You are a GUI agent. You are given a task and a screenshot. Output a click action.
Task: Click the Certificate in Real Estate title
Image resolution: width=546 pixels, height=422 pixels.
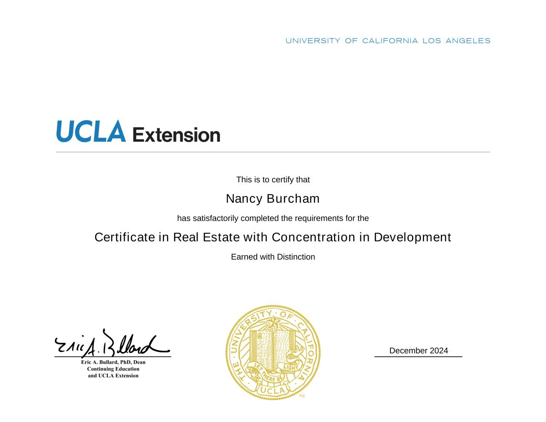[273, 237]
